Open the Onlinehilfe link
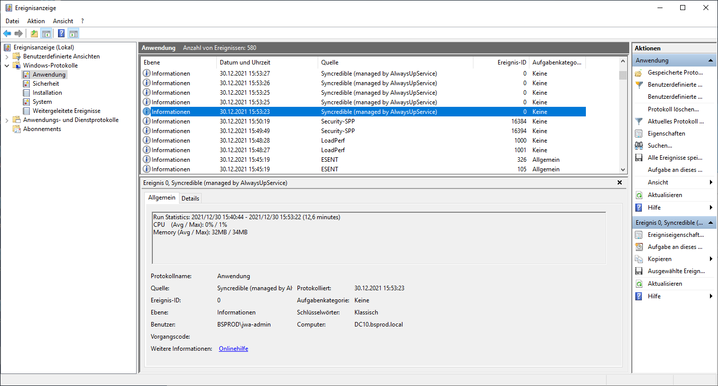The width and height of the screenshot is (718, 386). point(233,349)
